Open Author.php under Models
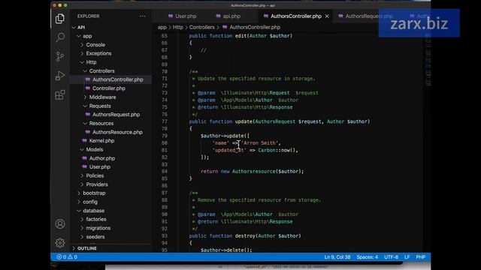481x270 pixels. pos(102,158)
